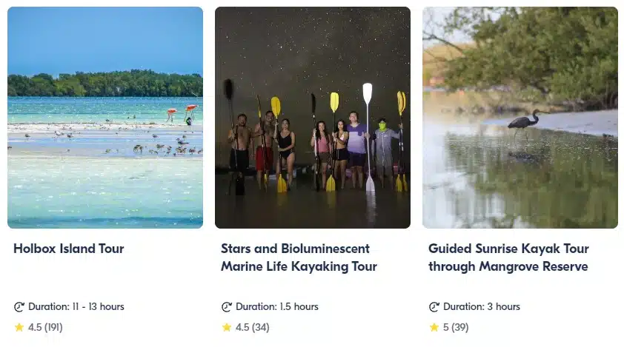Select the Duration: 11 - 13 hours text
Viewport: 624px width, 347px height.
[76, 306]
